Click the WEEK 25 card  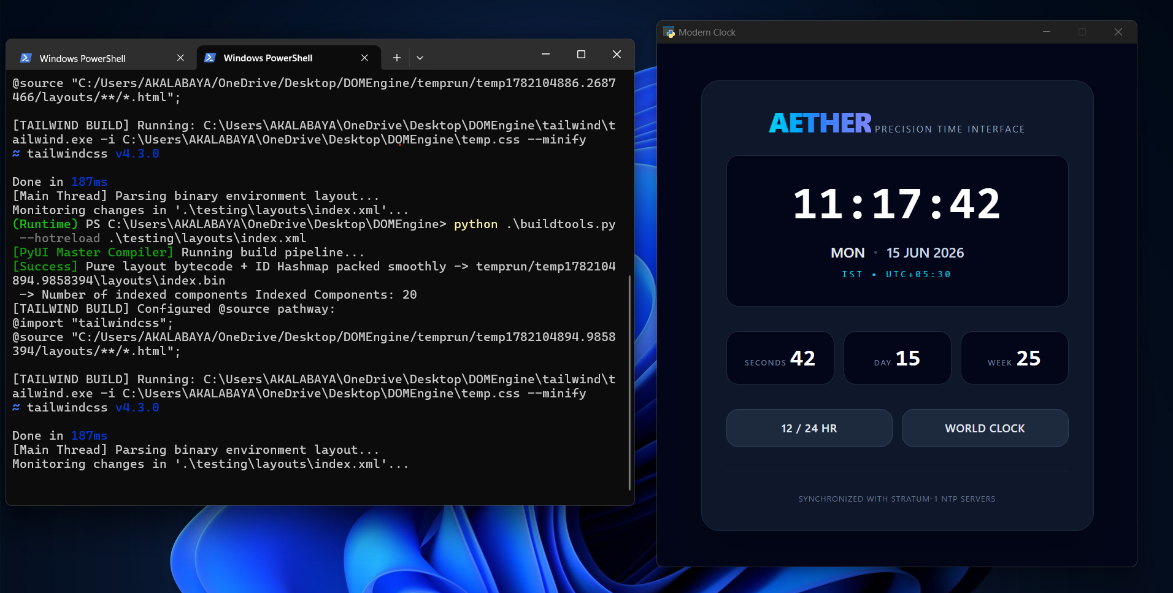click(1014, 358)
